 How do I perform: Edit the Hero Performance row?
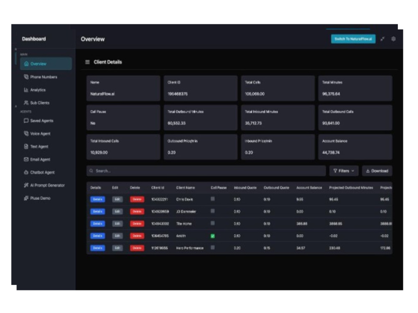click(117, 248)
